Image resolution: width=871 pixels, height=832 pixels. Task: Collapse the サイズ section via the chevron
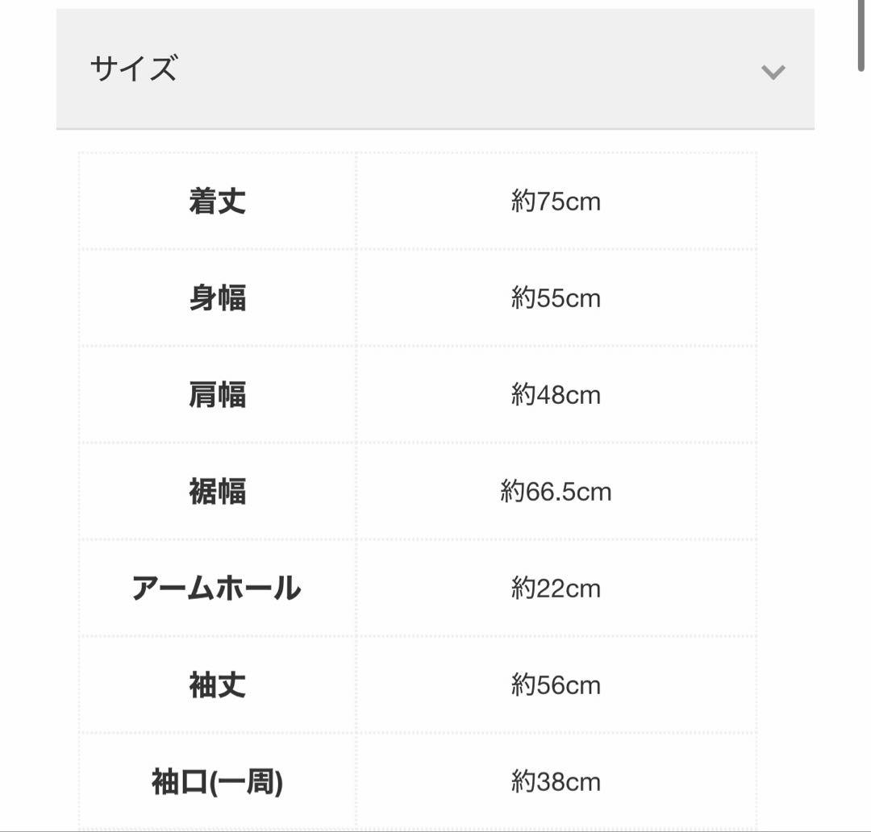(x=773, y=73)
